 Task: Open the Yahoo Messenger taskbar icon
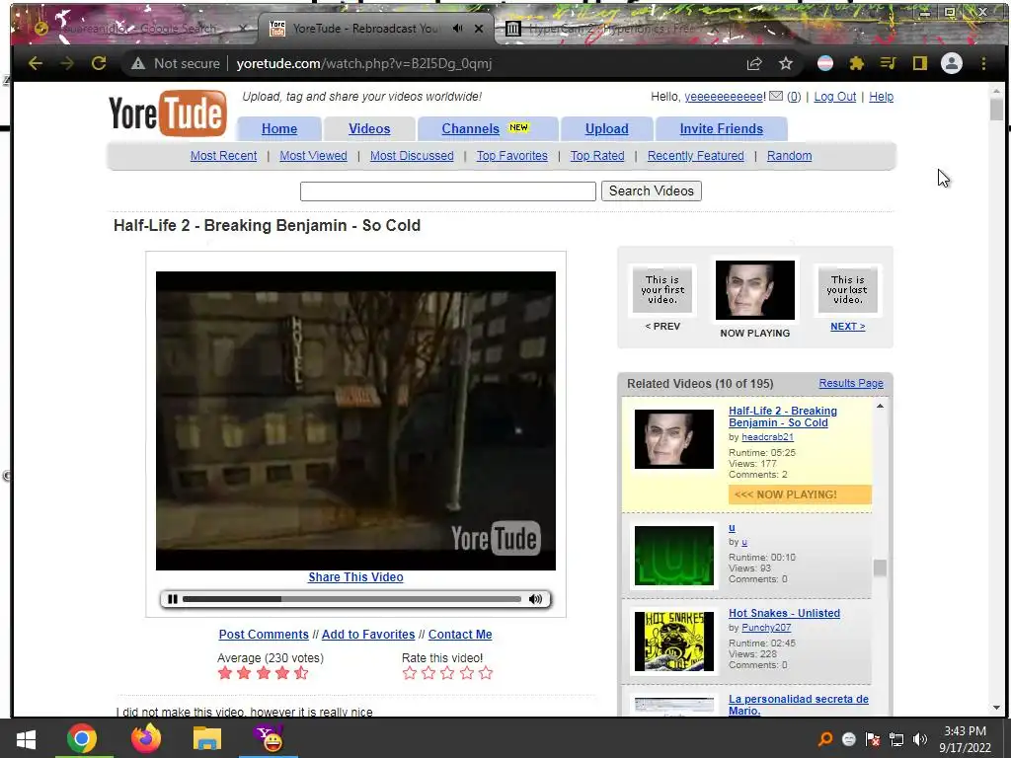[x=269, y=738]
